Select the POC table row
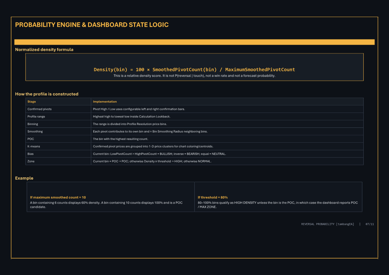 click(x=195, y=139)
